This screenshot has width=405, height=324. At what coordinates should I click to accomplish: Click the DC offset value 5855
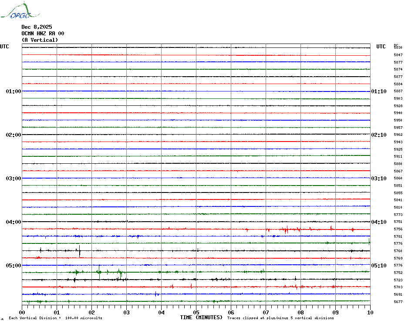coord(398,193)
